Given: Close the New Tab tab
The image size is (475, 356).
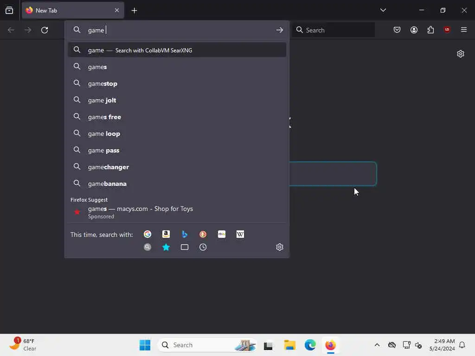Looking at the screenshot, I should click(117, 10).
